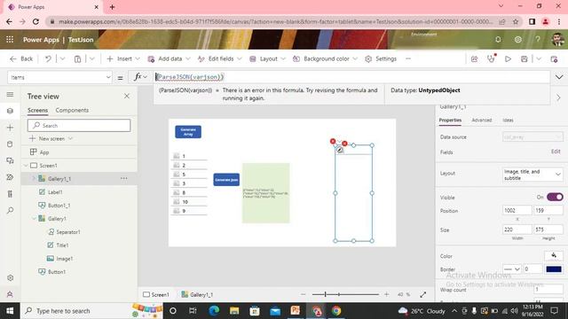Select Tree view layers icon in rail

(10, 111)
